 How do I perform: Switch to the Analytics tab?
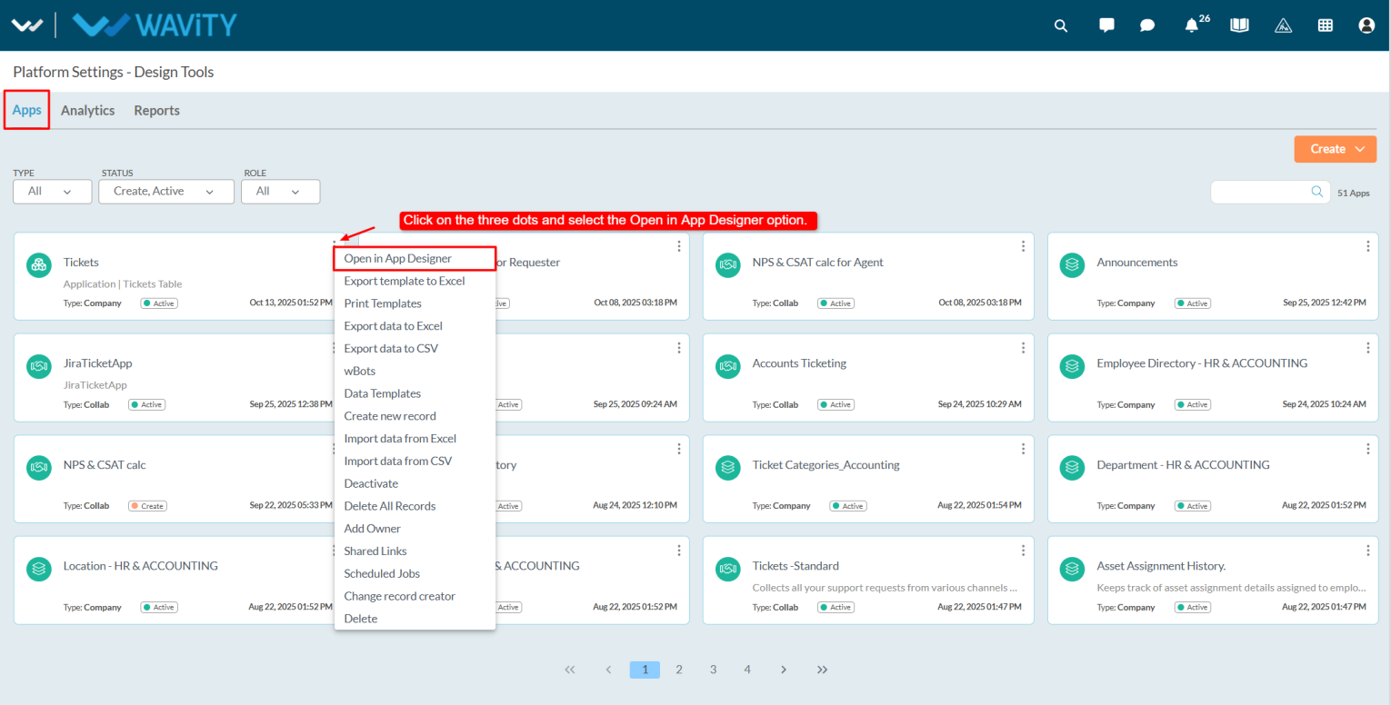88,110
